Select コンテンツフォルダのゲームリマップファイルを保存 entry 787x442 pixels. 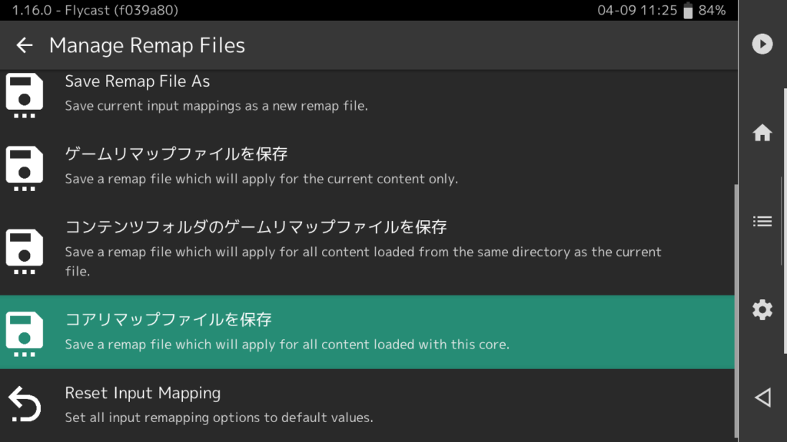click(367, 249)
